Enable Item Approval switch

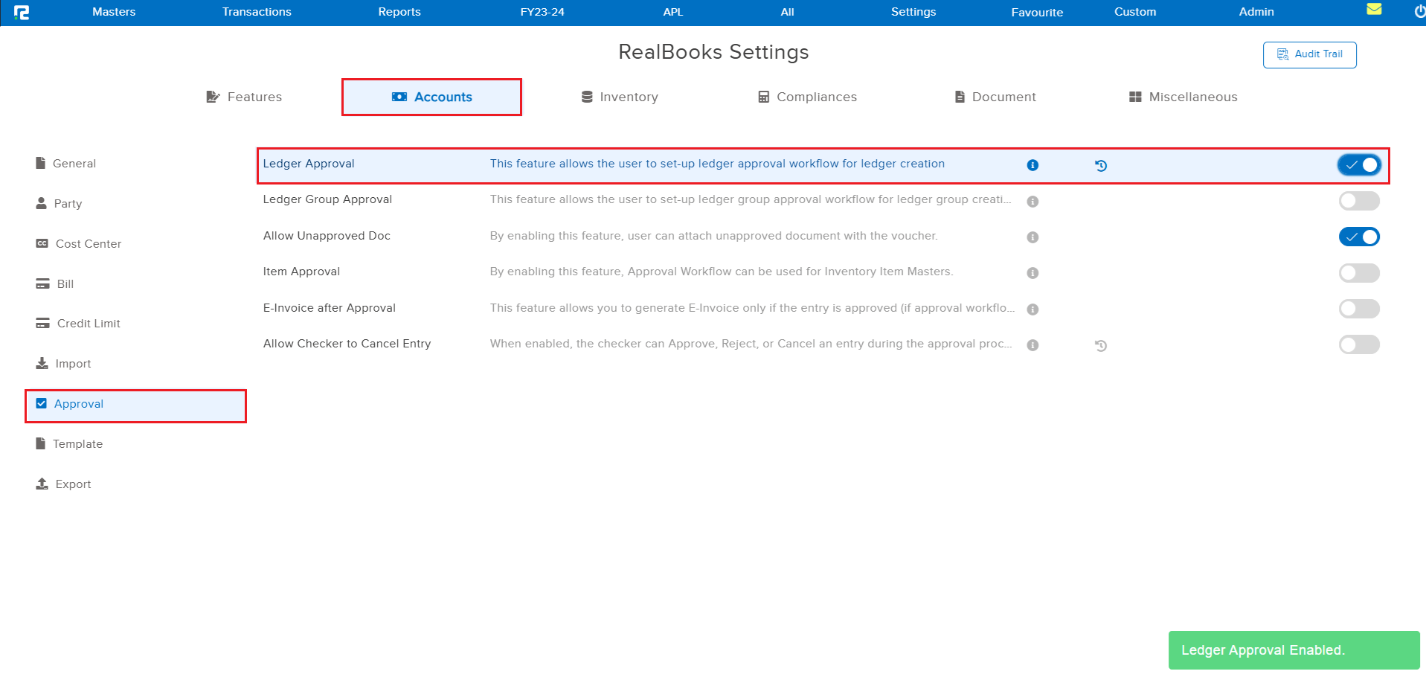pos(1359,273)
